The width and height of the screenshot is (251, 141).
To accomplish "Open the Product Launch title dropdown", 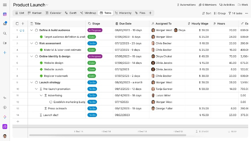I will click(x=47, y=5).
